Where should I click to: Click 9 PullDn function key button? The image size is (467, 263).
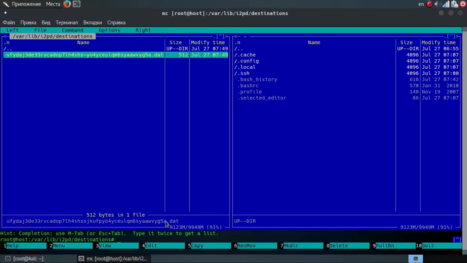(394, 245)
